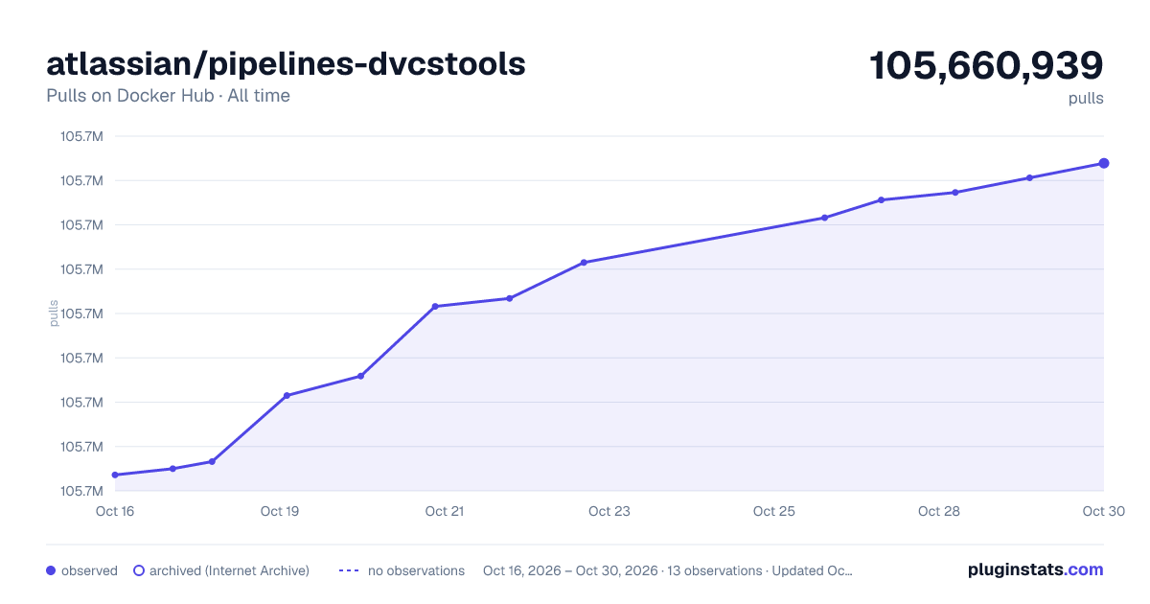Click the Oct 16 axis label
1150x604 pixels.
[115, 511]
